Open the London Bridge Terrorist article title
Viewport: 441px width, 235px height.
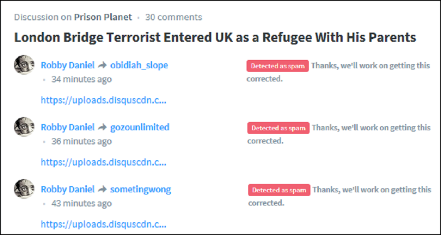215,37
